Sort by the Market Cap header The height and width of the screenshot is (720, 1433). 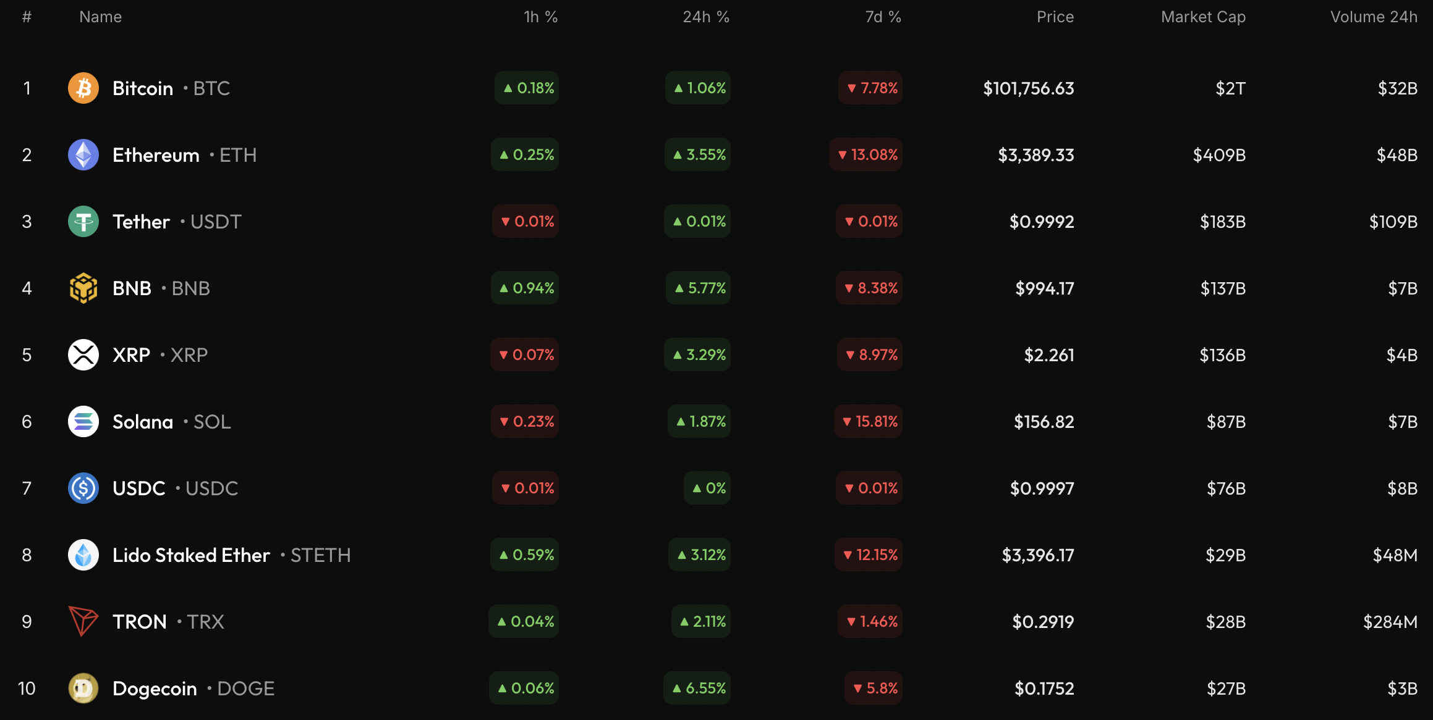tap(1202, 17)
